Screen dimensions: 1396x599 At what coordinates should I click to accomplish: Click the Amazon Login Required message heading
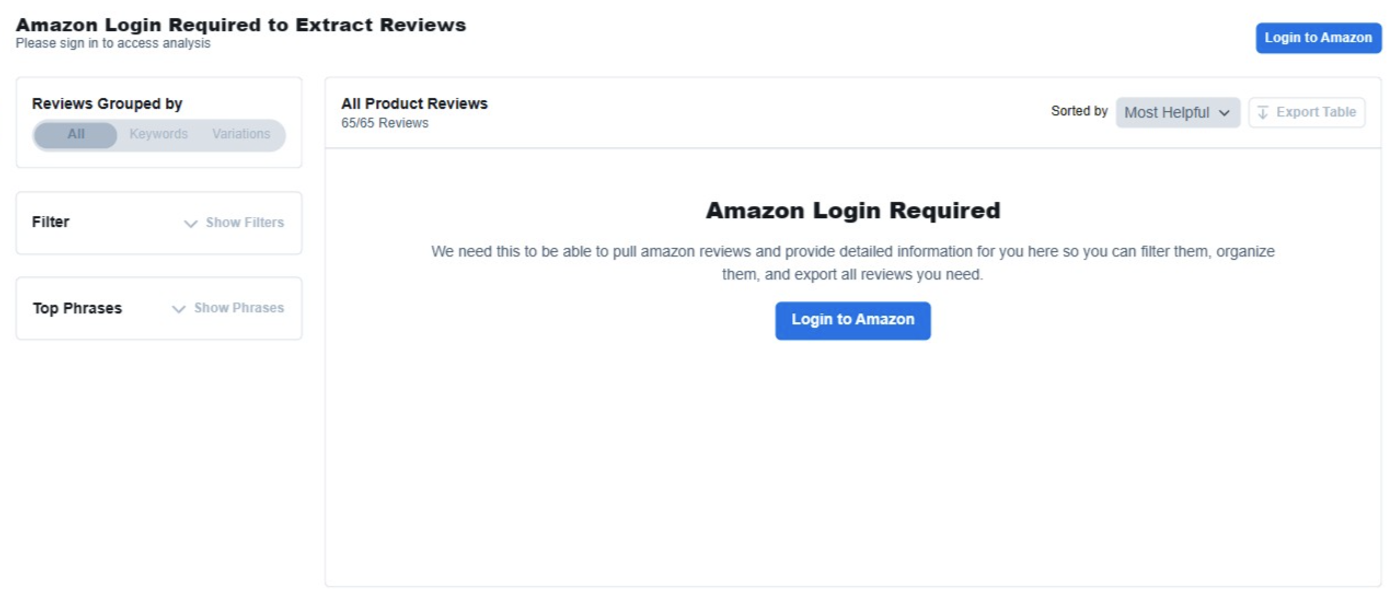[852, 211]
